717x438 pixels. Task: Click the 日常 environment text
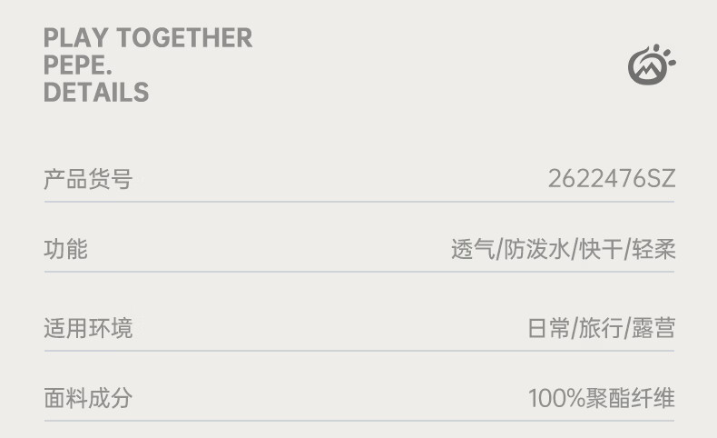549,328
